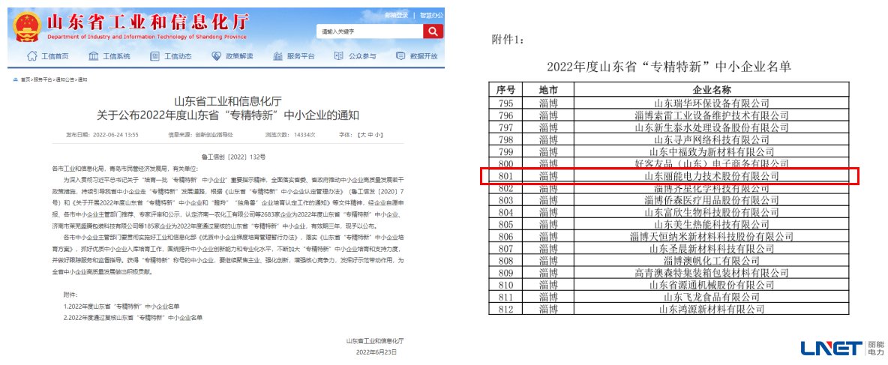Go to 通知公告 in breadcrumb
Screen dimensions: 888x365
(64, 79)
